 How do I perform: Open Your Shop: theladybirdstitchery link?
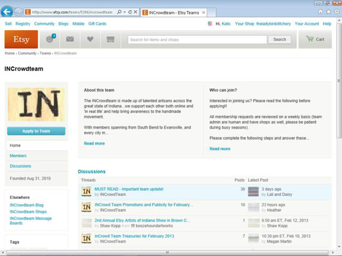click(263, 24)
